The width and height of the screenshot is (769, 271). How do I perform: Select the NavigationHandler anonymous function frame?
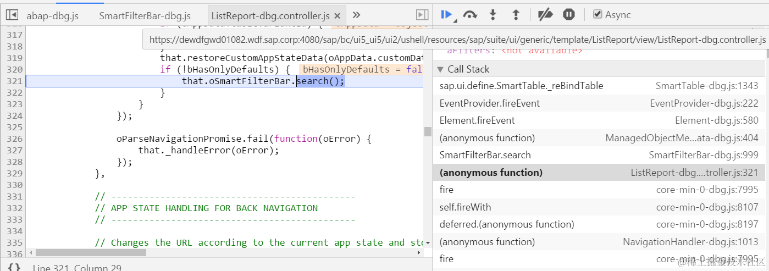[599, 242]
